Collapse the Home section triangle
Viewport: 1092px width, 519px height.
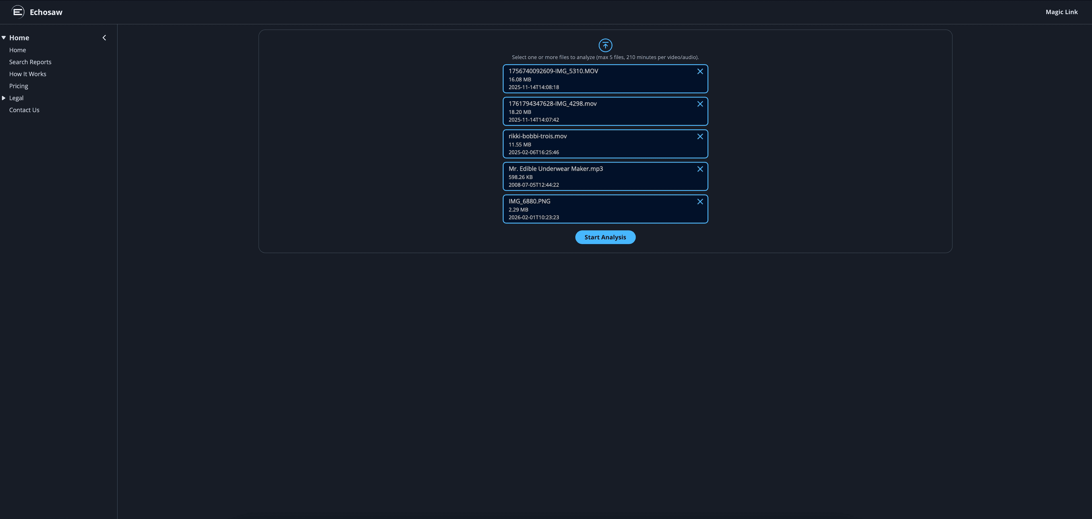coord(3,37)
